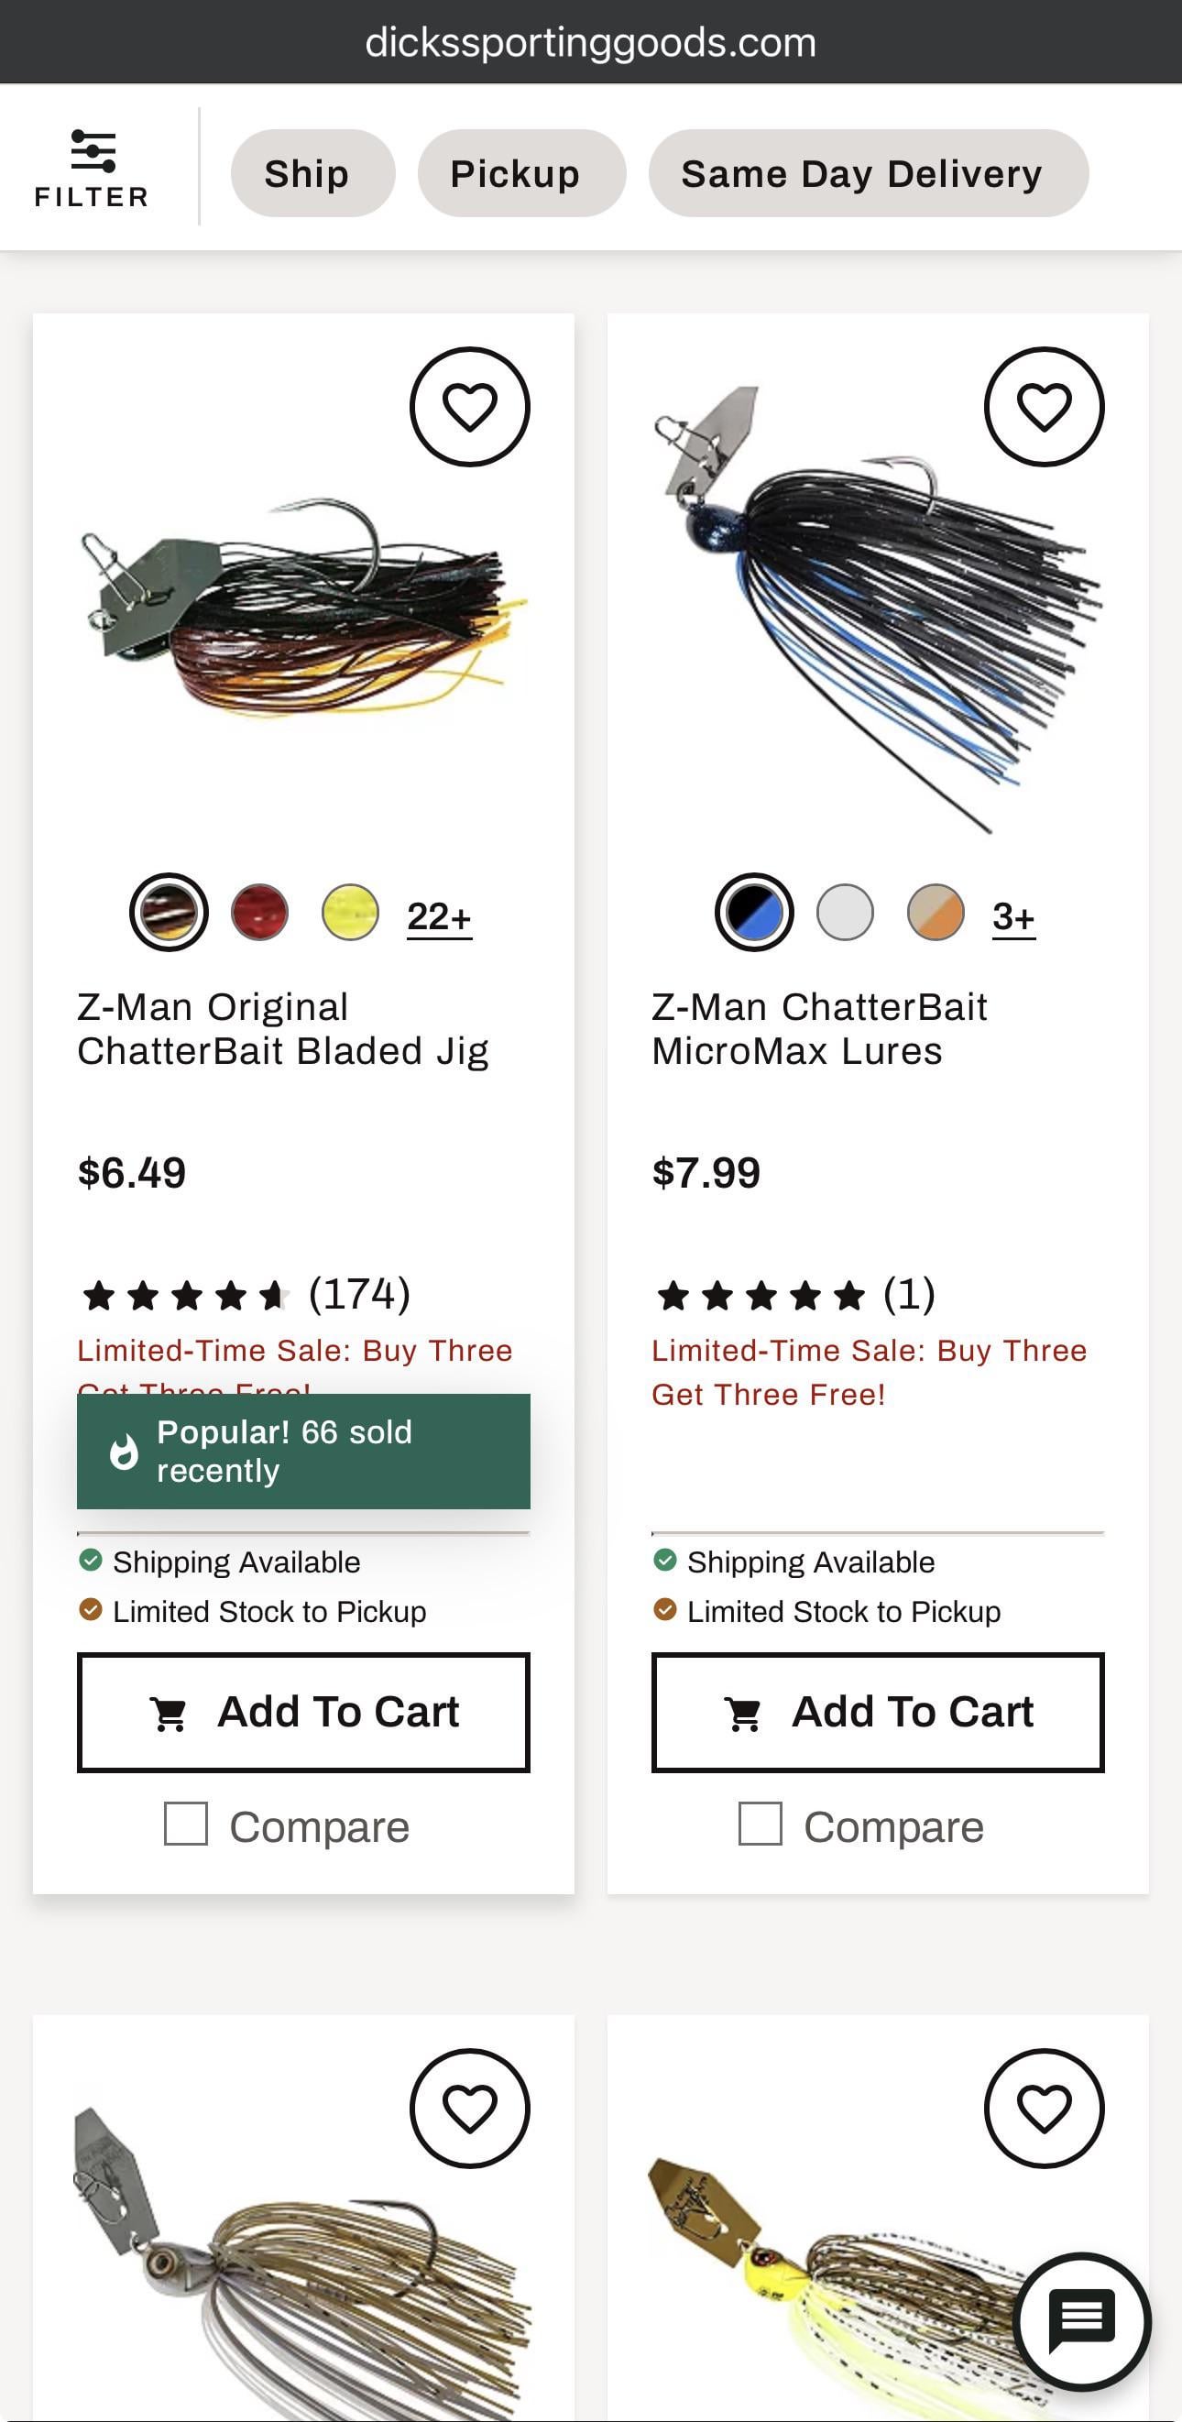
Task: Add the $6.49 Bladed Jig to cart
Action: point(303,1712)
